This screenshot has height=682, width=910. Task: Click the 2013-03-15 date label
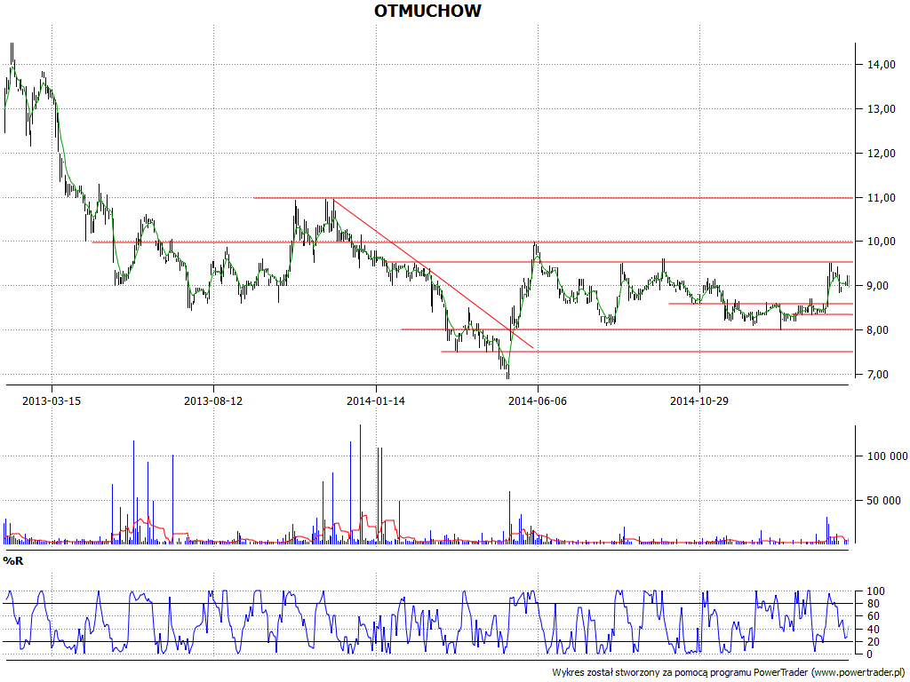[x=52, y=401]
